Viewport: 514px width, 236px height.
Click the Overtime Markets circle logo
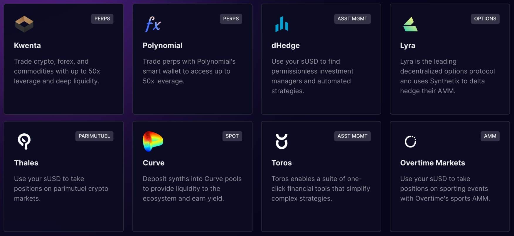pyautogui.click(x=410, y=142)
